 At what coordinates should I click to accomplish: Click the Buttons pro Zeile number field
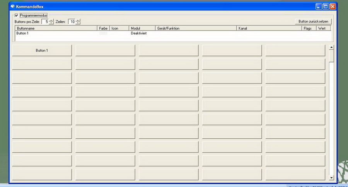point(45,22)
